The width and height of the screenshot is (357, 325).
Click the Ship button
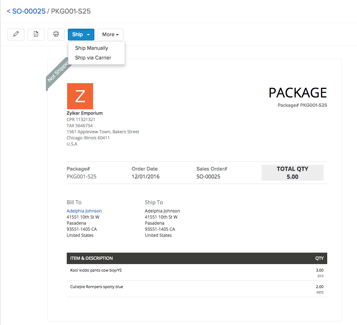[x=77, y=34]
